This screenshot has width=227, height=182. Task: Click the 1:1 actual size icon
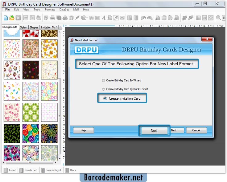204,18
